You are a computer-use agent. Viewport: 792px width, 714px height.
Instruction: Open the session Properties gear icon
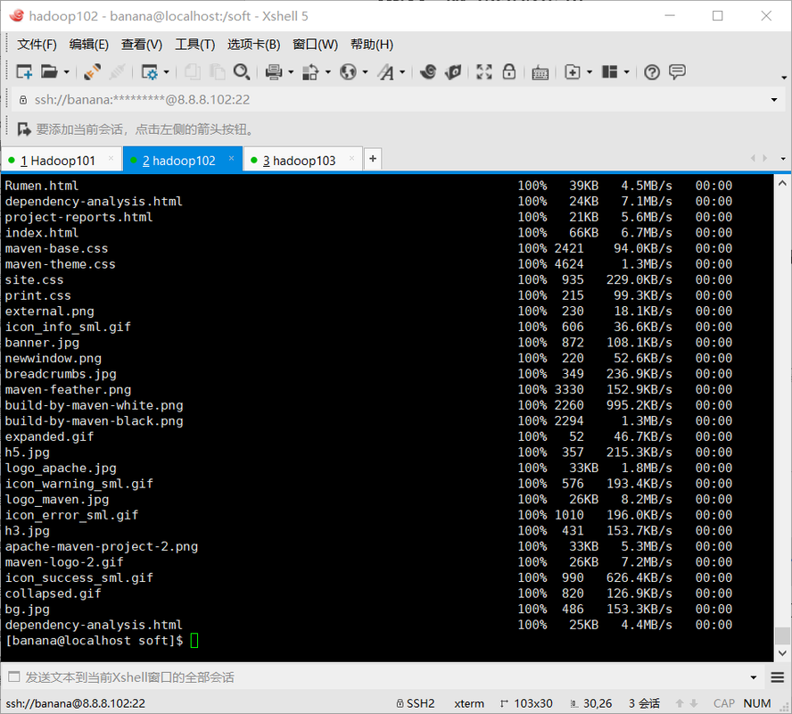click(x=150, y=72)
